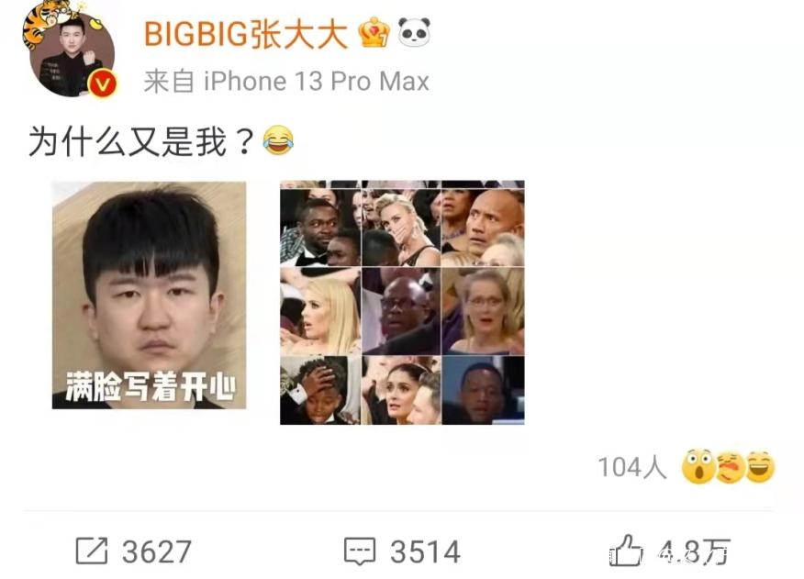Tap the comment count 3514
The image size is (804, 579).
click(x=425, y=551)
